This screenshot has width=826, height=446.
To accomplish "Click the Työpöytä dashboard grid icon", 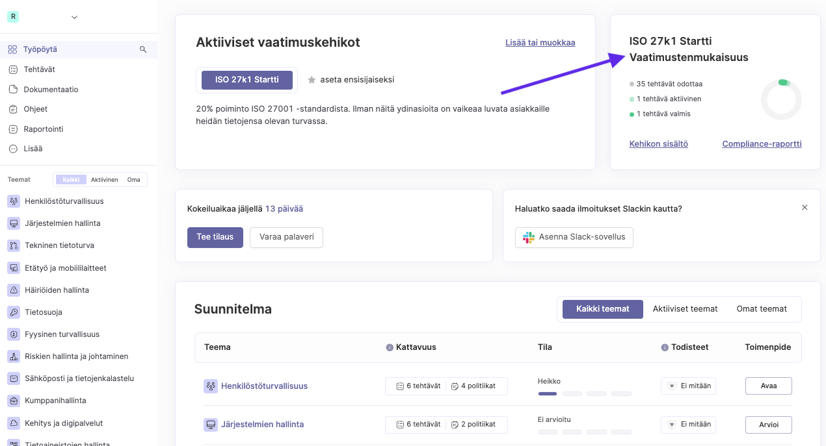I will pos(12,49).
